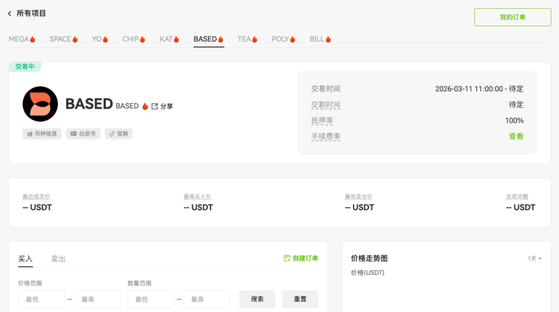
Task: Open 我的订单 button
Action: pos(512,17)
